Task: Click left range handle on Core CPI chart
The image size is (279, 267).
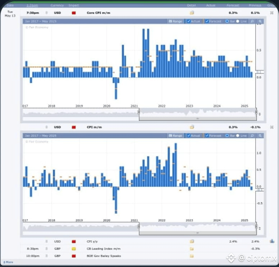Action: click(x=139, y=112)
